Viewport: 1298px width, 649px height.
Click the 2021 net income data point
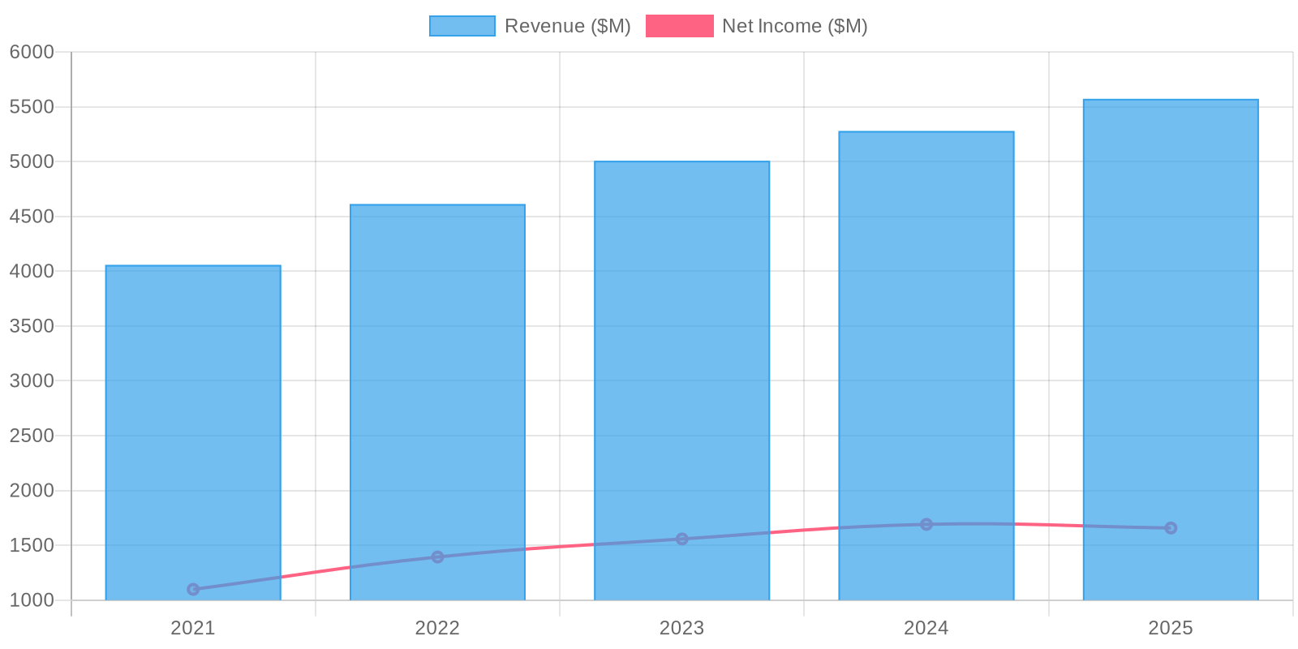(193, 589)
